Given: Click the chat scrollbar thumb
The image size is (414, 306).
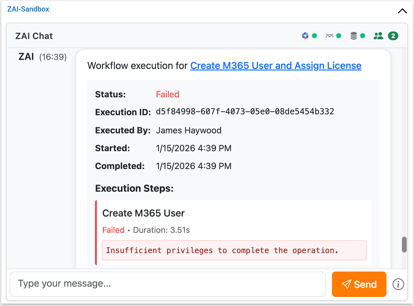Looking at the screenshot, I should pyautogui.click(x=404, y=245).
